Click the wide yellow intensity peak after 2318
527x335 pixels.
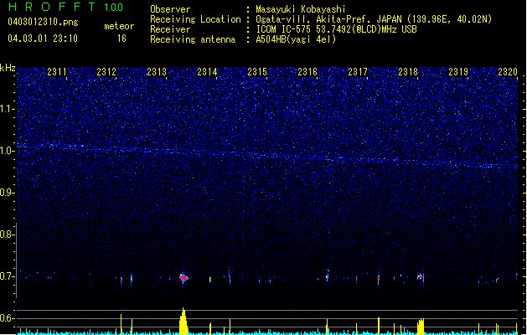pos(421,327)
